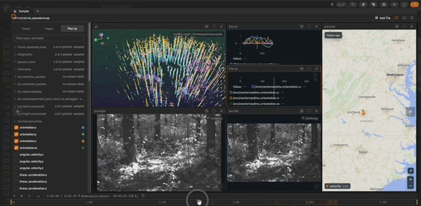Click the orientation.z orange color swatch
This screenshot has height=206, width=421.
[82, 141]
